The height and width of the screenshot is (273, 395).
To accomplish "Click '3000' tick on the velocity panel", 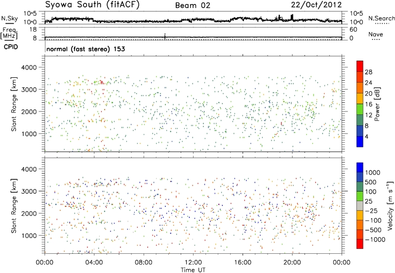I will pos(29,191).
